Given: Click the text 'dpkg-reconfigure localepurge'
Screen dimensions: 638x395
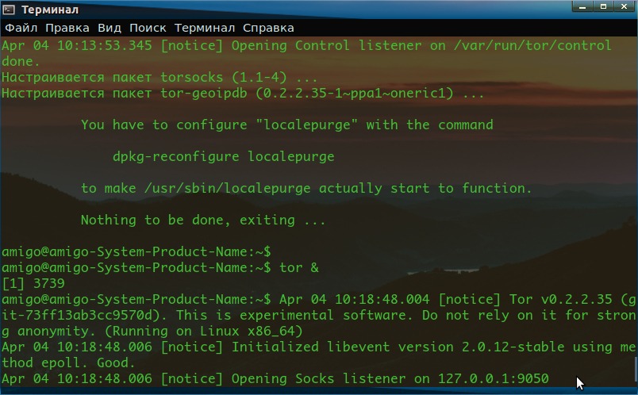Looking at the screenshot, I should pos(224,156).
